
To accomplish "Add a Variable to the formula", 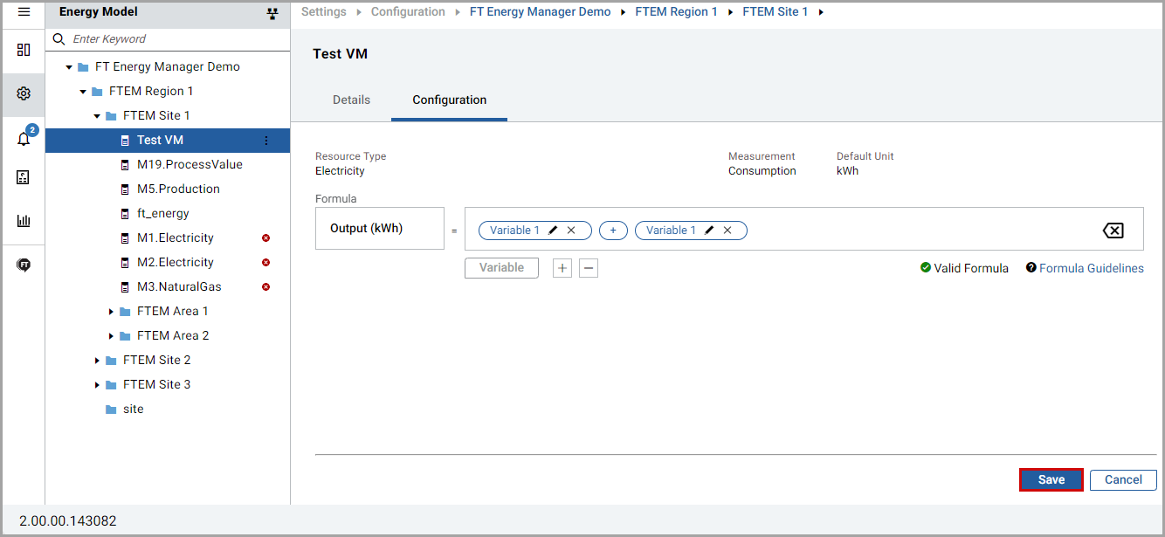I will 501,268.
